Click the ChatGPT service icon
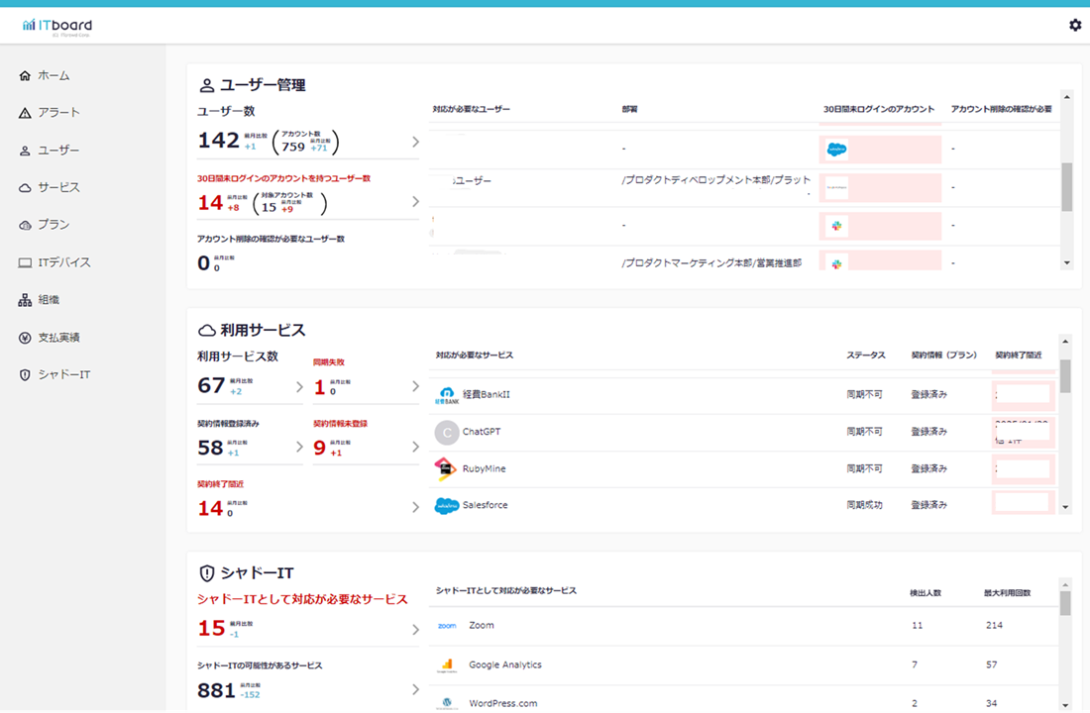 (x=448, y=431)
